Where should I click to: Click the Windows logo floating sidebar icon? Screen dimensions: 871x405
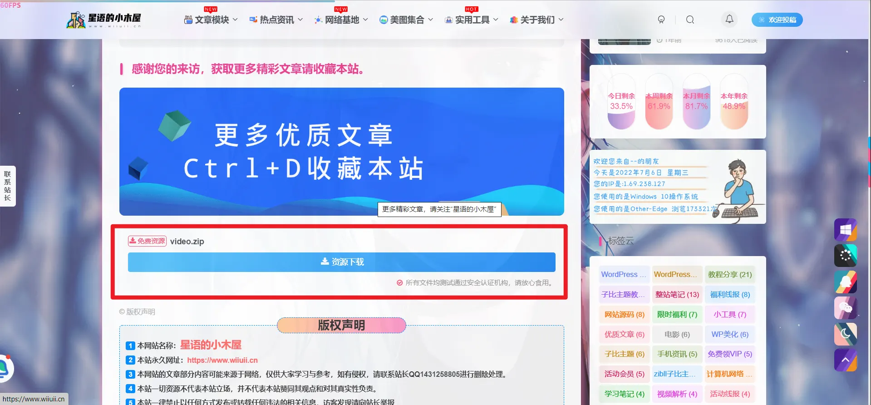coord(845,230)
